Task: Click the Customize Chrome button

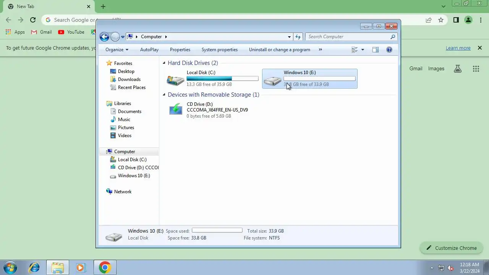Action: point(452,248)
